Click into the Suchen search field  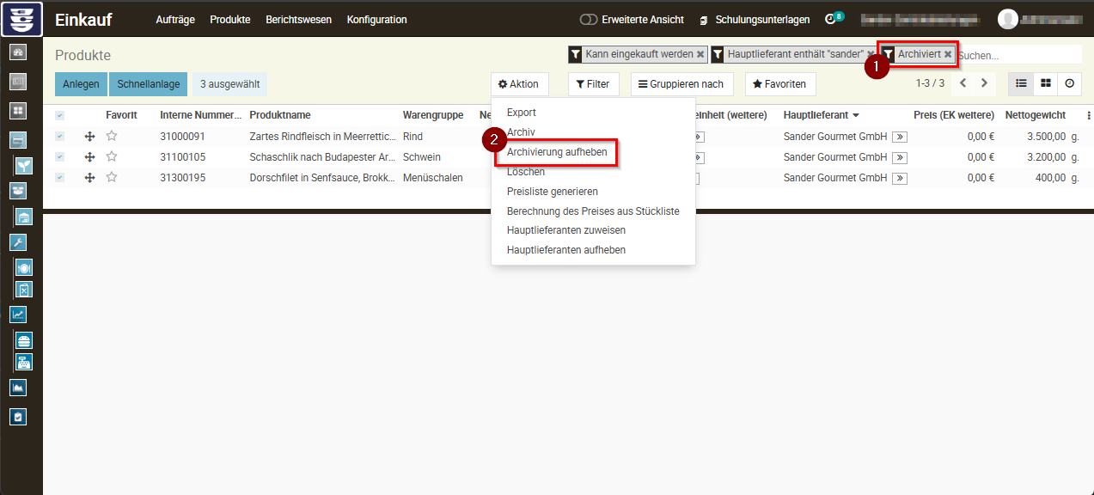click(1018, 55)
